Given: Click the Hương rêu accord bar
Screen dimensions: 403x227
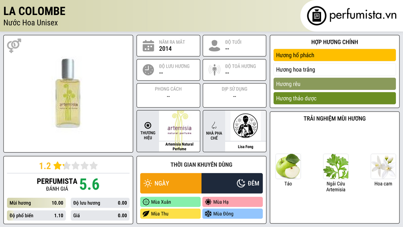Looking at the screenshot, I should click(x=335, y=84).
